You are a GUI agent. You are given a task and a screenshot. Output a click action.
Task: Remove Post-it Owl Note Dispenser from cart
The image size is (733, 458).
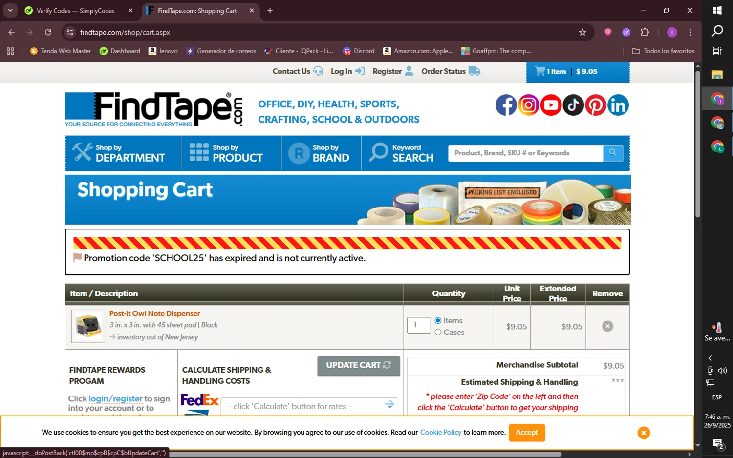[607, 326]
